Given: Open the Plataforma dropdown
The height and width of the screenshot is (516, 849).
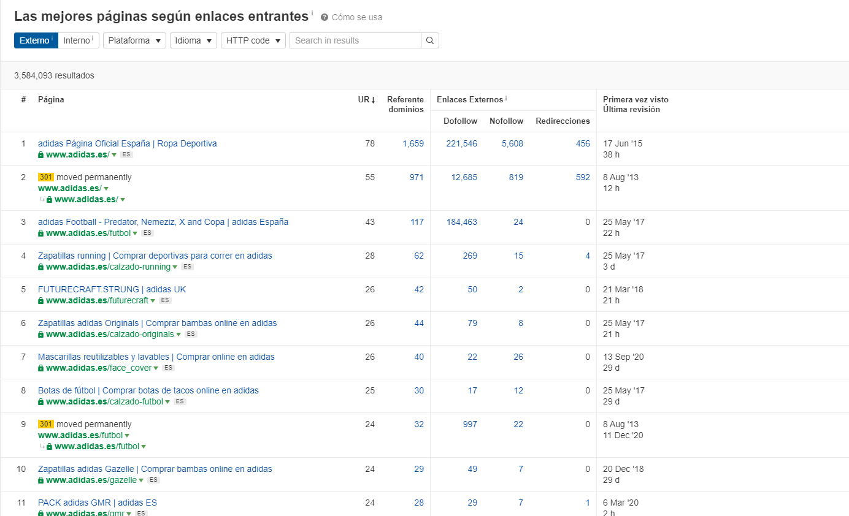Looking at the screenshot, I should (x=134, y=40).
